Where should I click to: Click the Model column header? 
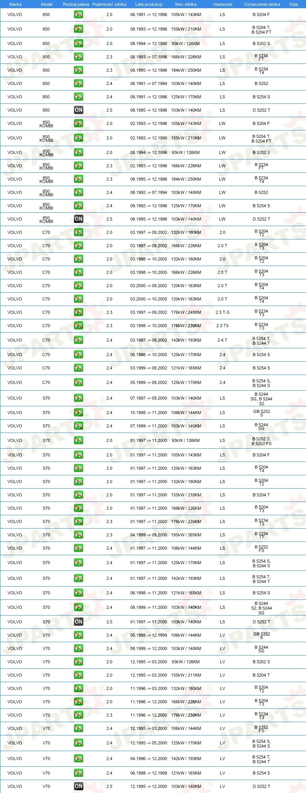[47, 4]
